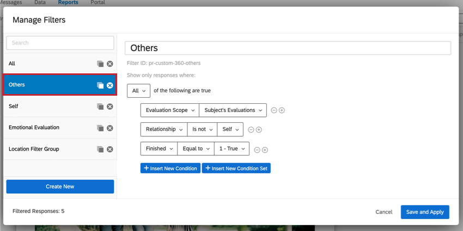Focus the filter Search field
The image size is (463, 231).
(60, 43)
